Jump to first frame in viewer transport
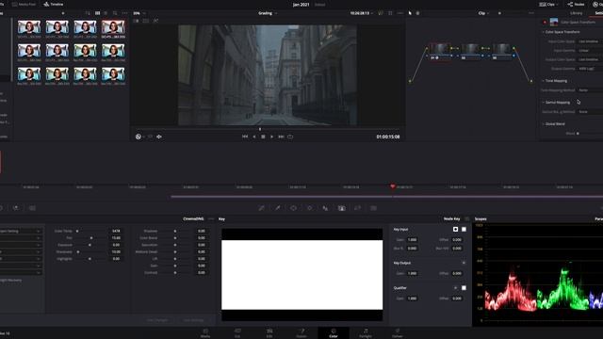The image size is (603, 339). pyautogui.click(x=245, y=137)
